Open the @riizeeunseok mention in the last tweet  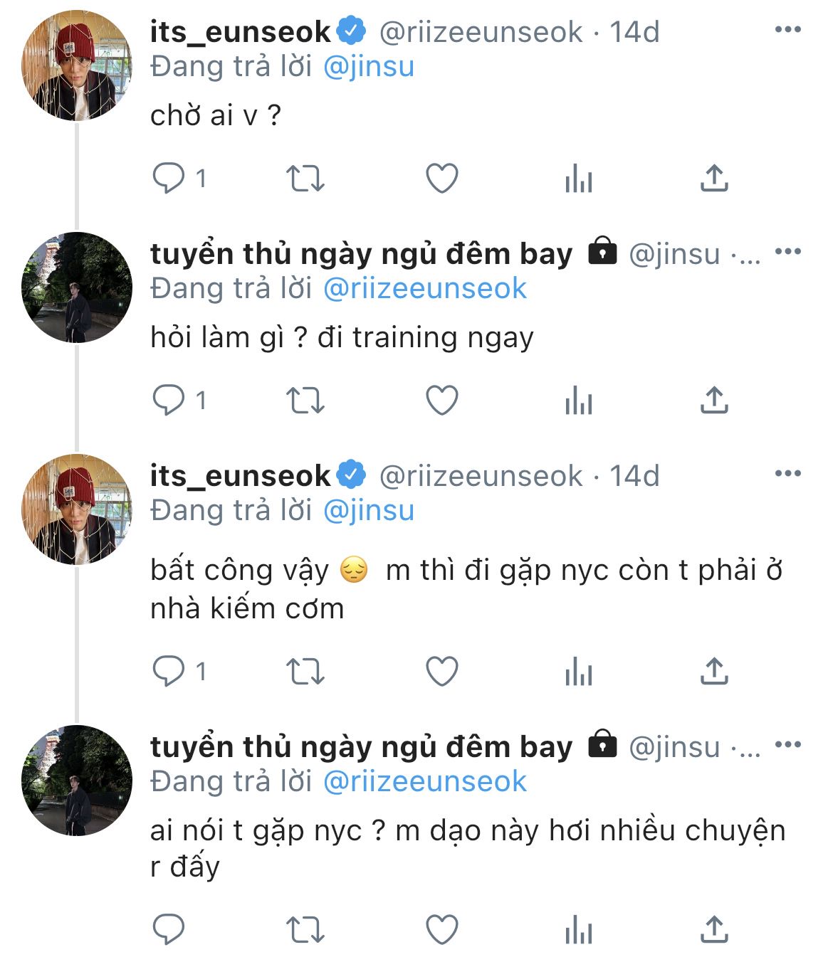click(x=425, y=781)
